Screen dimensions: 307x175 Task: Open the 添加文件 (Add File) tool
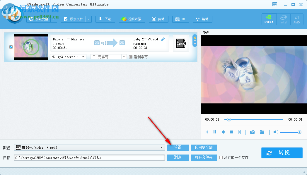[74, 19]
